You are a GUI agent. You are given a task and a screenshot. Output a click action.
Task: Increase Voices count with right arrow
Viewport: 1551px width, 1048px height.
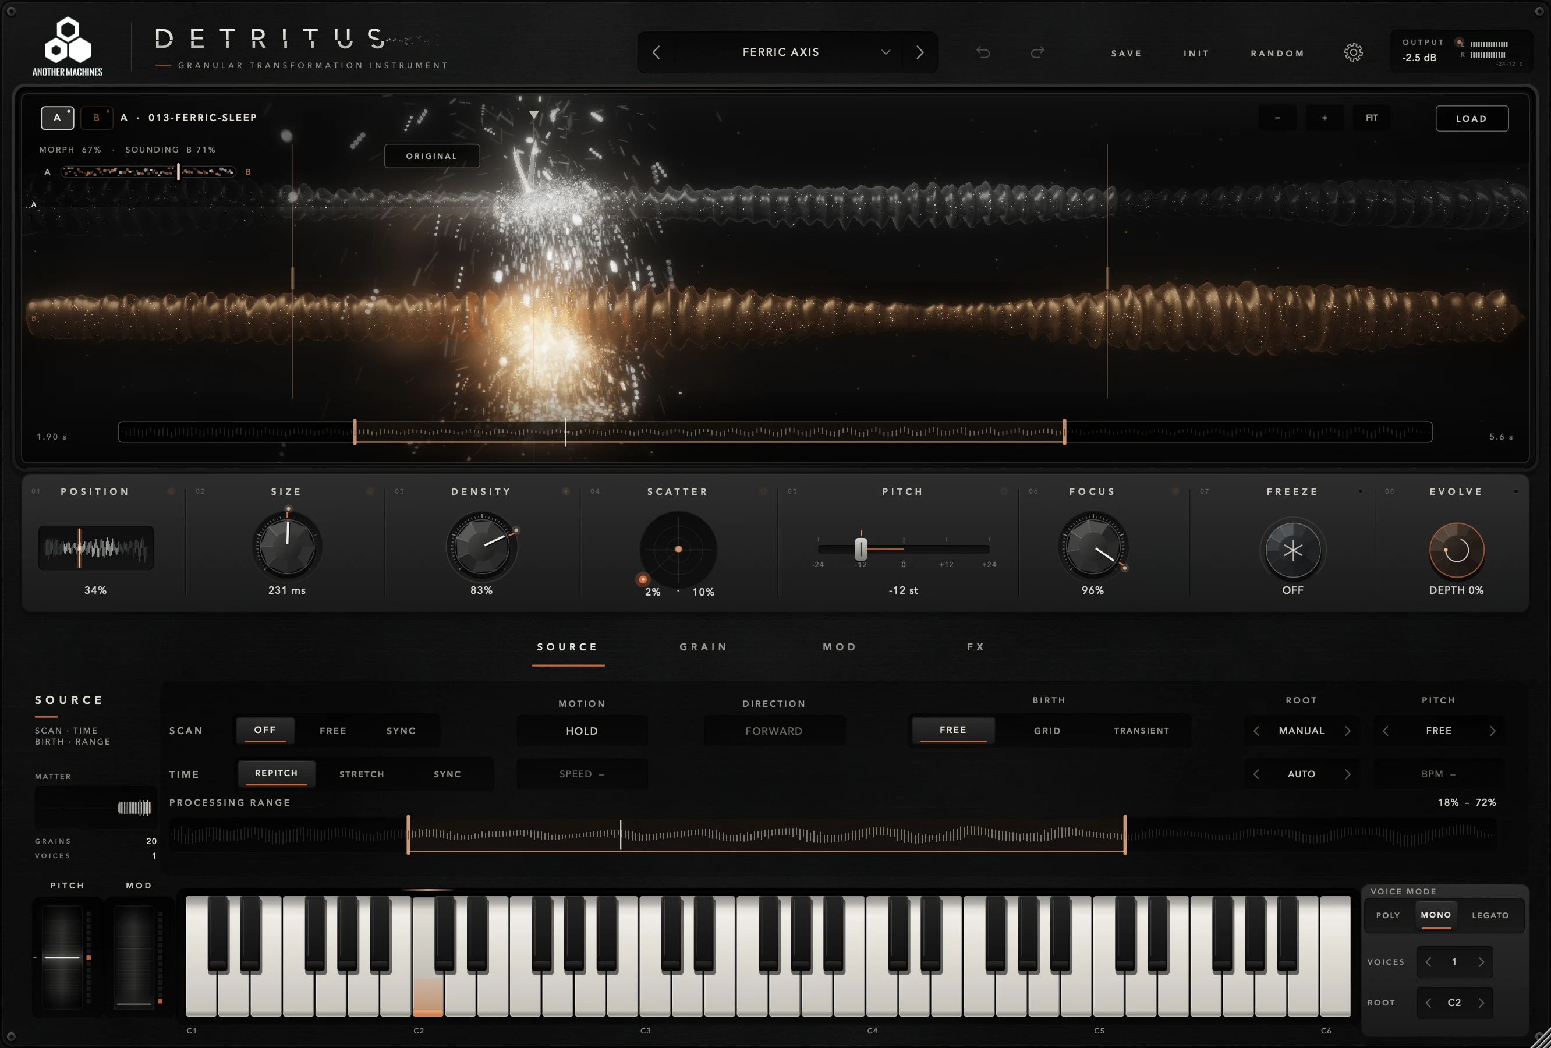1481,962
